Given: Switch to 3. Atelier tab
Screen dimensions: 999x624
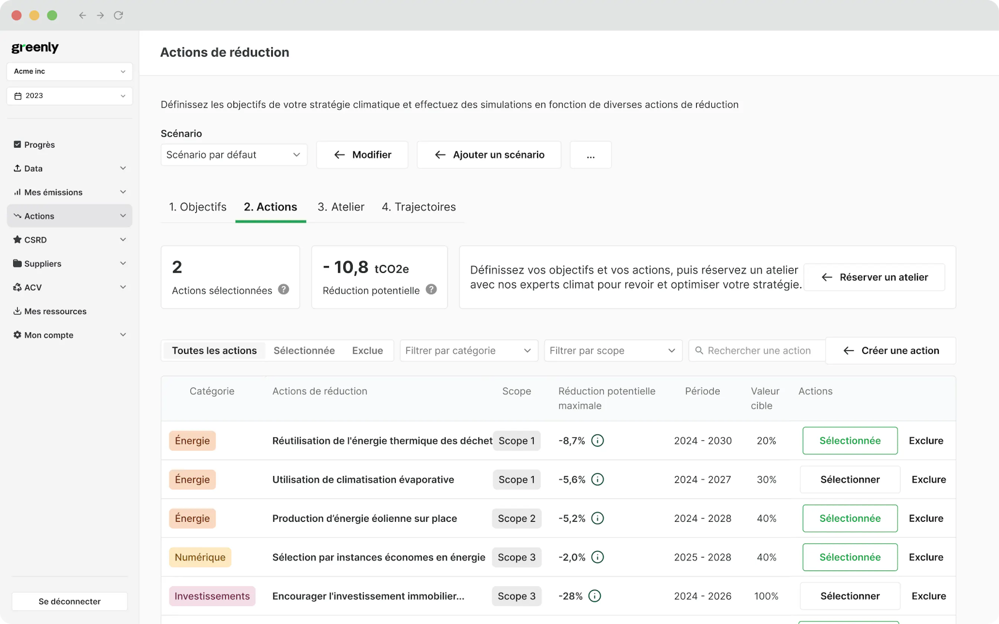Looking at the screenshot, I should point(341,207).
